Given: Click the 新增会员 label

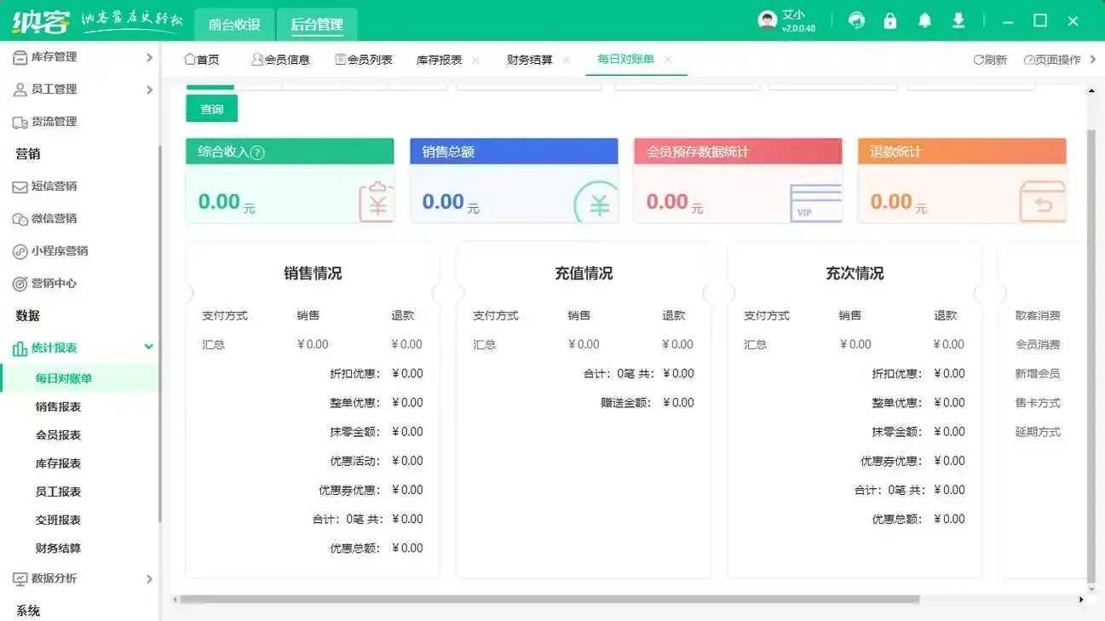Looking at the screenshot, I should pos(1038,374).
